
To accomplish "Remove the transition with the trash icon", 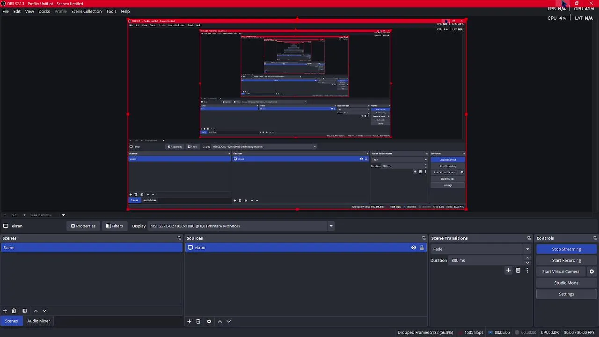I will [x=518, y=271].
